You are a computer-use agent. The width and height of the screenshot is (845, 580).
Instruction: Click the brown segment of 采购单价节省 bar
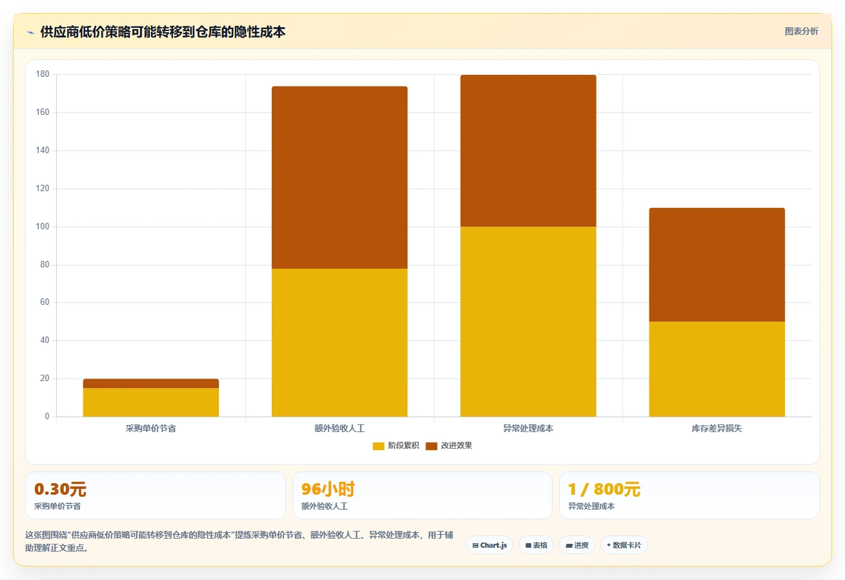pos(151,384)
